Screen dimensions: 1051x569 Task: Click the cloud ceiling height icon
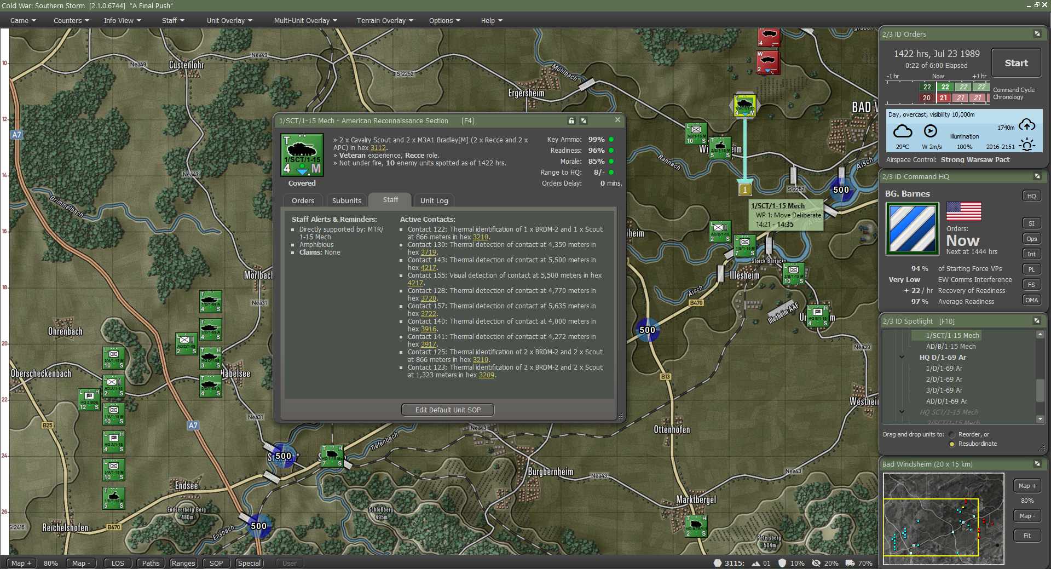1027,124
